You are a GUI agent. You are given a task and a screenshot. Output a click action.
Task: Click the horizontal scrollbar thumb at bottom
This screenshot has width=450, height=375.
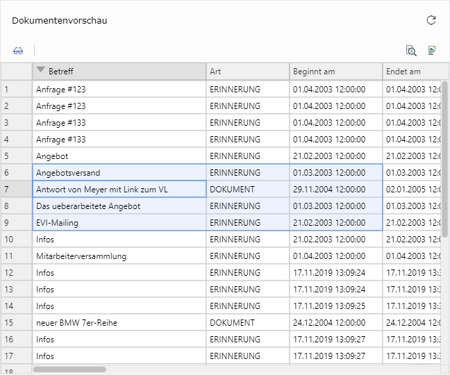pyautogui.click(x=69, y=369)
